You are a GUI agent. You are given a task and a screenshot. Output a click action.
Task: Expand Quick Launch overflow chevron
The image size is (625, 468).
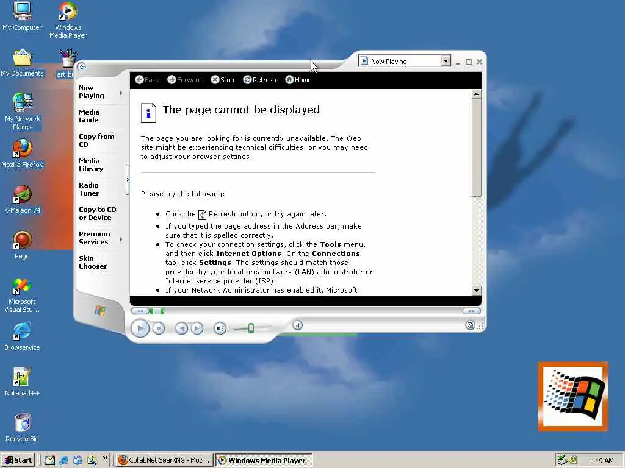tap(105, 458)
